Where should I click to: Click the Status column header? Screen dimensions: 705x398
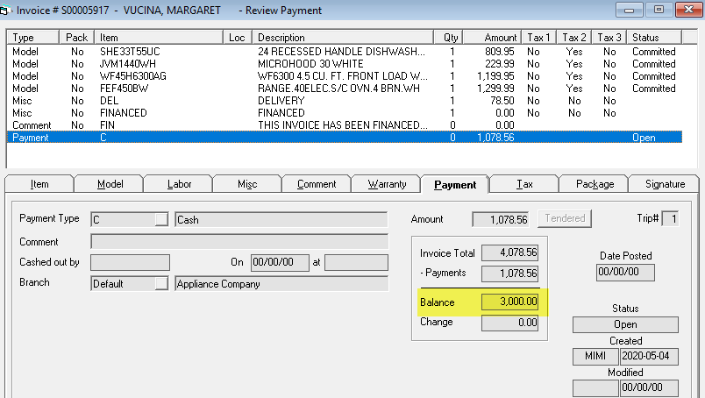tap(654, 38)
